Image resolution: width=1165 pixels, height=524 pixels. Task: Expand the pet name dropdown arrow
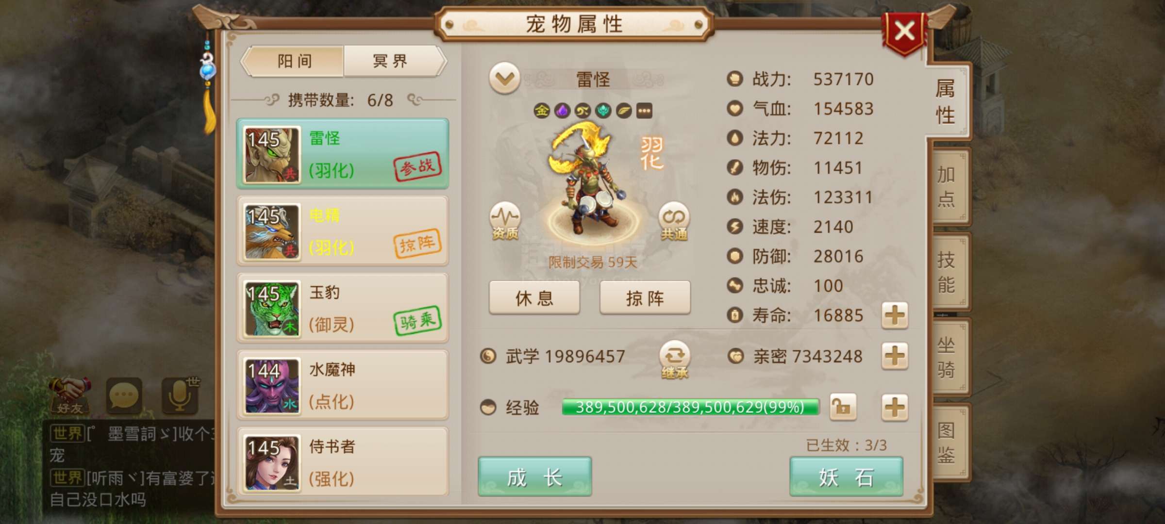coord(505,78)
